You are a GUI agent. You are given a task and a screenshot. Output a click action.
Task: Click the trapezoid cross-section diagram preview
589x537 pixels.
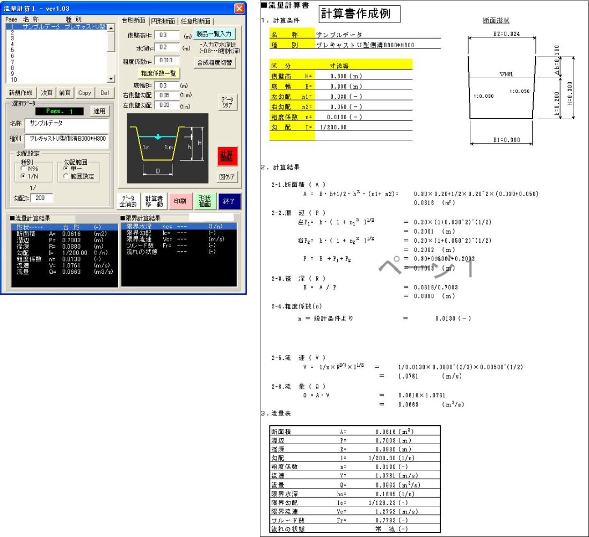click(168, 148)
